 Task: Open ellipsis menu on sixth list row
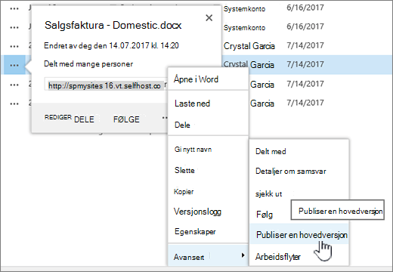point(14,104)
